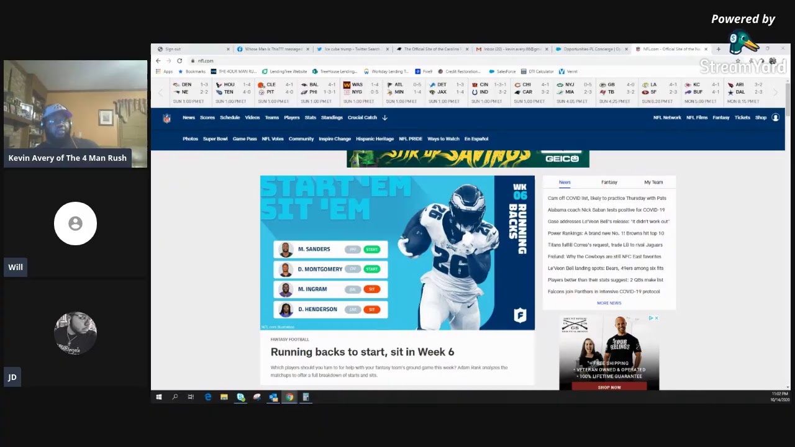The image size is (795, 447).
Task: Launch Microsoft Edge from taskbar
Action: pyautogui.click(x=208, y=397)
